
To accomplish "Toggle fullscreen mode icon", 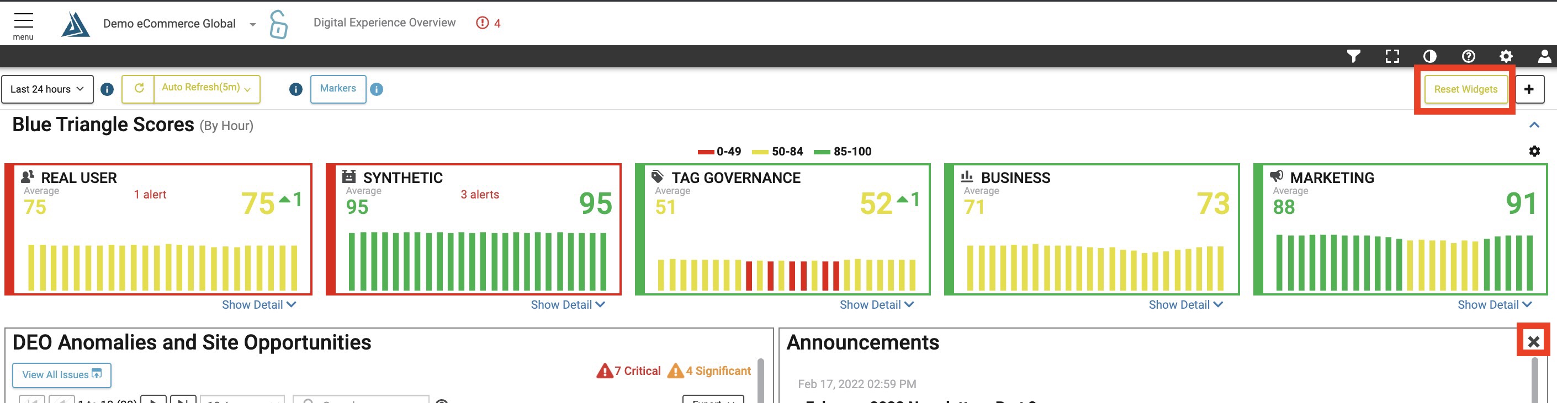I will 1392,56.
